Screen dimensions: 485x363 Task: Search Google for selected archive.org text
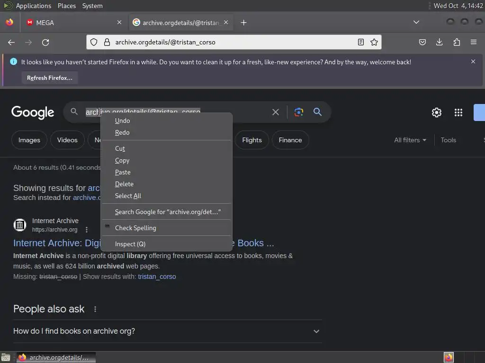click(x=166, y=212)
